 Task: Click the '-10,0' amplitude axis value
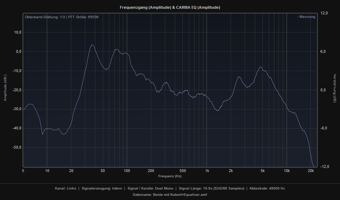[x=17, y=71]
